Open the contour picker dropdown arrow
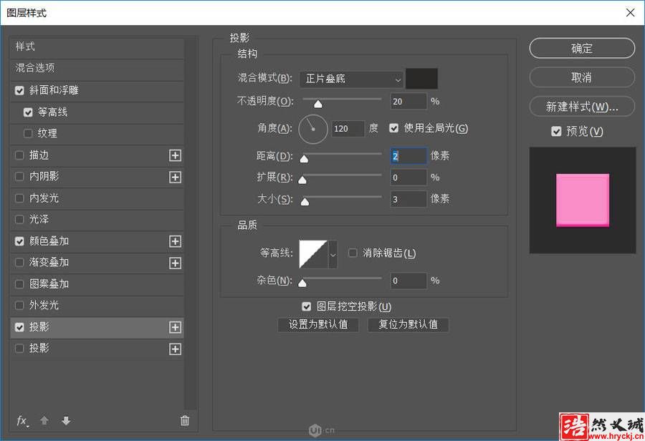The width and height of the screenshot is (645, 441). (x=333, y=255)
